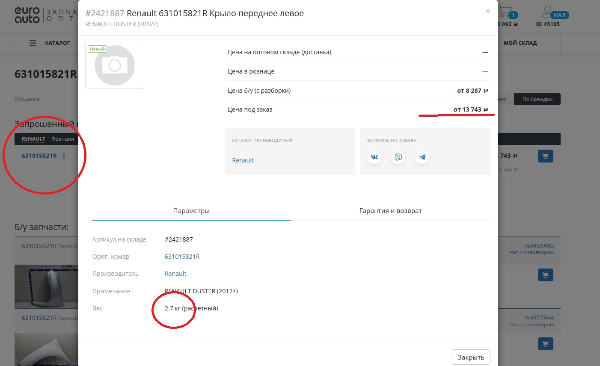Open the catalog hamburger menu icon
600x366 pixels.
pyautogui.click(x=33, y=43)
